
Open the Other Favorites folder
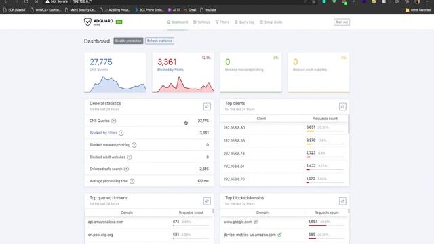point(418,10)
